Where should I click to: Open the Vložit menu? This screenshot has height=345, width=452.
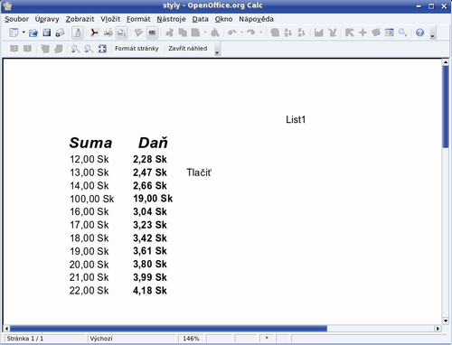[110, 19]
